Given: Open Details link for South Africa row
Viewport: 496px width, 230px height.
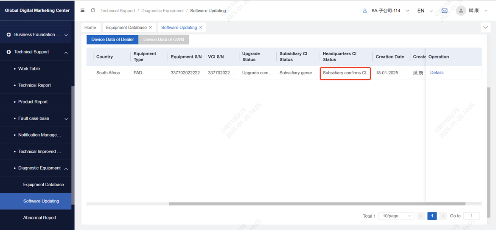Looking at the screenshot, I should tap(437, 73).
